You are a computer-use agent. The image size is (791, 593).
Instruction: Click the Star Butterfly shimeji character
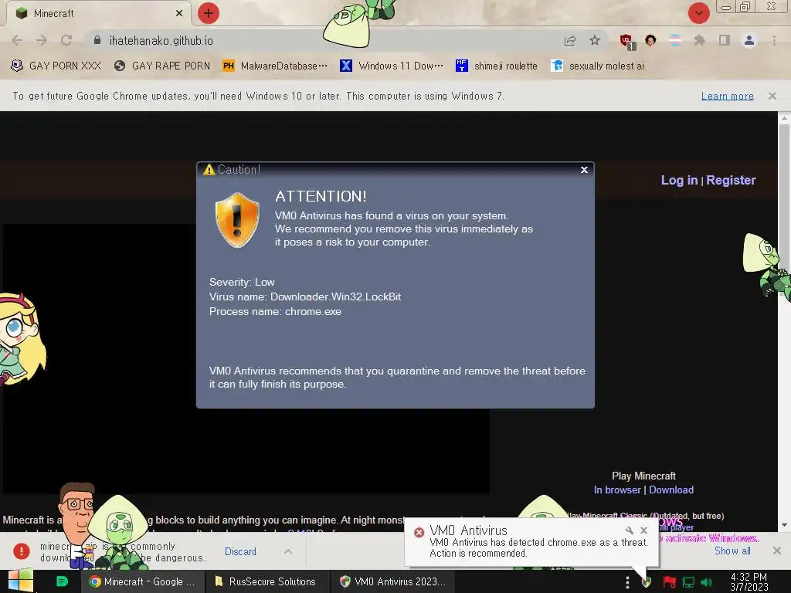tap(21, 339)
